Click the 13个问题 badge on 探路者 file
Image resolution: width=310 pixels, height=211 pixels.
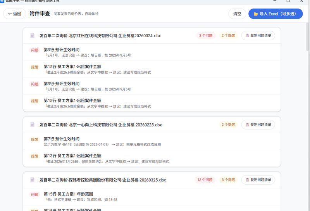click(x=205, y=180)
